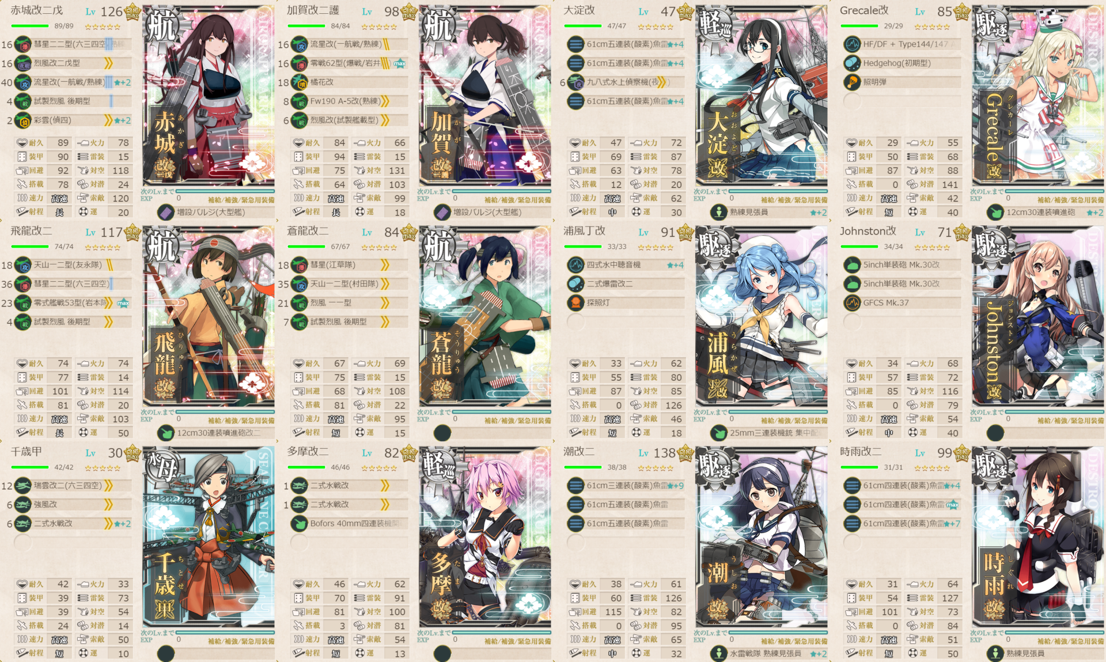Click the 飛龍改二 ship name header

[x=32, y=231]
